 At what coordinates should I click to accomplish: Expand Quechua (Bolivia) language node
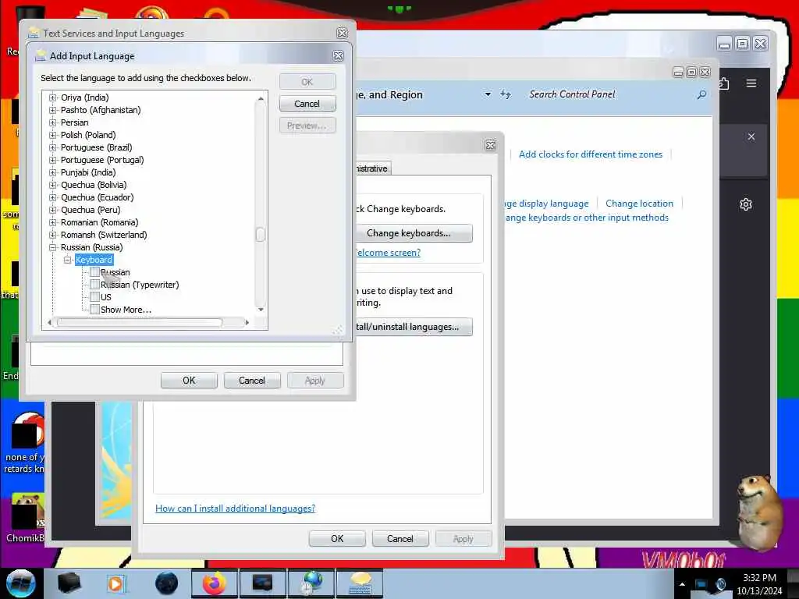click(52, 185)
